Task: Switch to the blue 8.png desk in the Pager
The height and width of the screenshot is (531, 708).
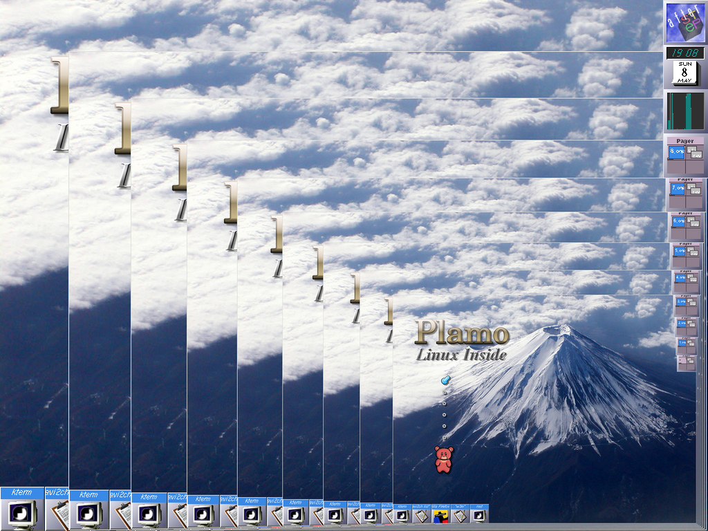Action: pos(676,151)
